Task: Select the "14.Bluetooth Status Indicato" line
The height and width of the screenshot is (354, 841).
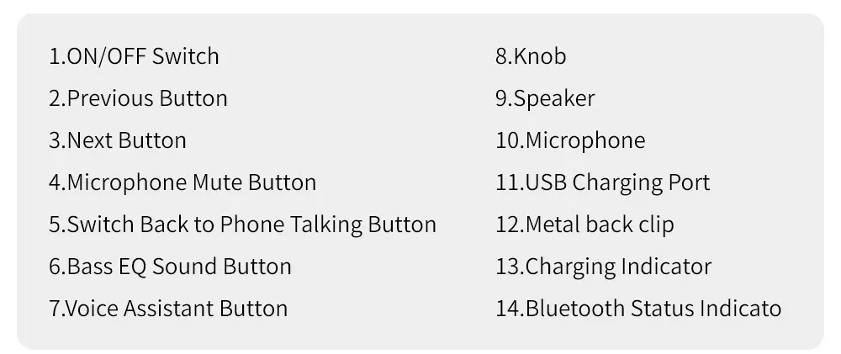Action: (x=638, y=309)
